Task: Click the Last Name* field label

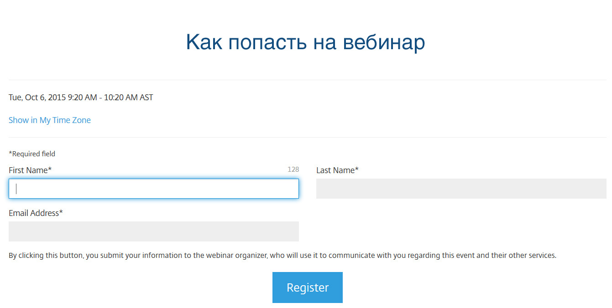Action: tap(337, 170)
